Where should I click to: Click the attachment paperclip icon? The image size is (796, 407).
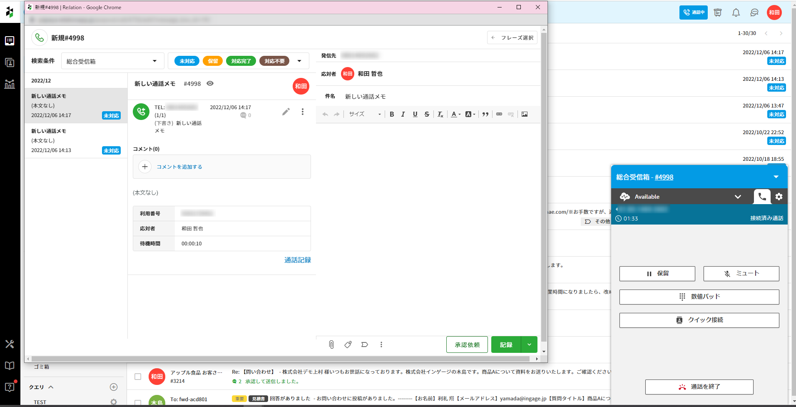point(331,345)
